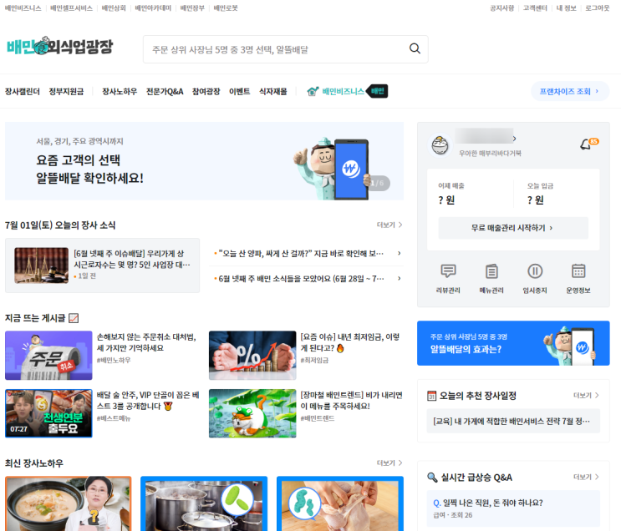Click the #배민노하우 hashtag
621x531 pixels.
[114, 361]
